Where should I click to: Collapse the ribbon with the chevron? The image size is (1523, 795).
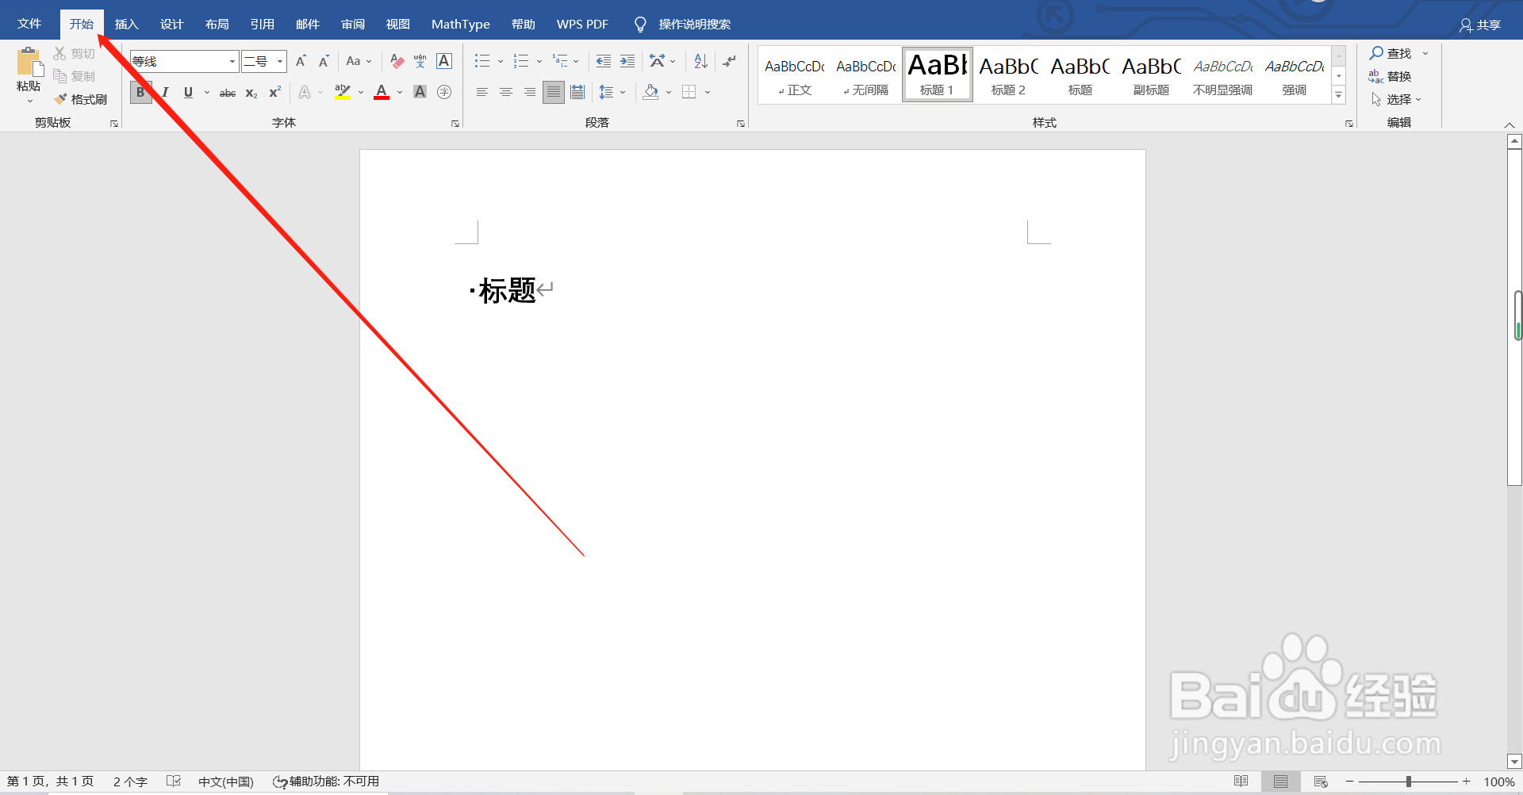click(1510, 125)
